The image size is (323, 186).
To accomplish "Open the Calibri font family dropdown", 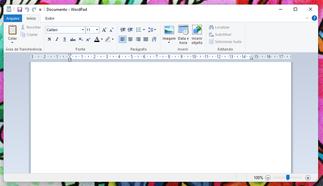I will pyautogui.click(x=83, y=30).
